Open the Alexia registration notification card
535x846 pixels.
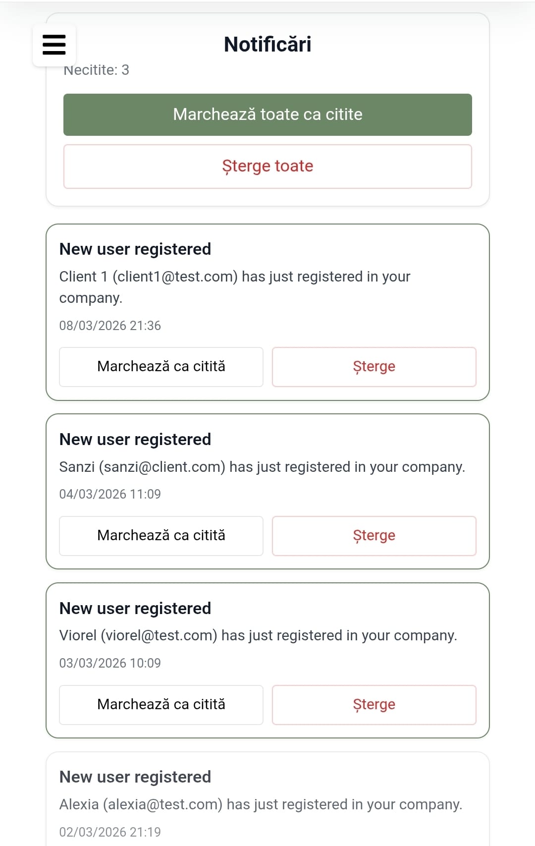pyautogui.click(x=267, y=799)
